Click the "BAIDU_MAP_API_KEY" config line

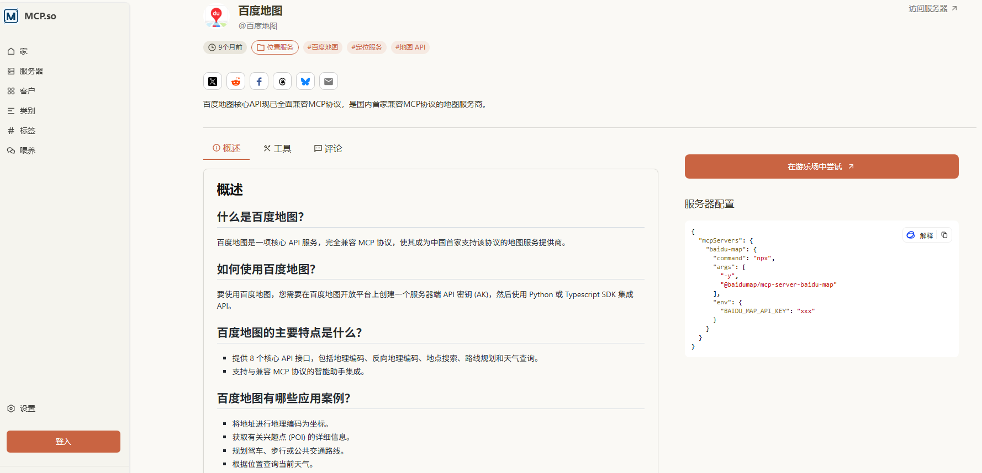tap(768, 311)
